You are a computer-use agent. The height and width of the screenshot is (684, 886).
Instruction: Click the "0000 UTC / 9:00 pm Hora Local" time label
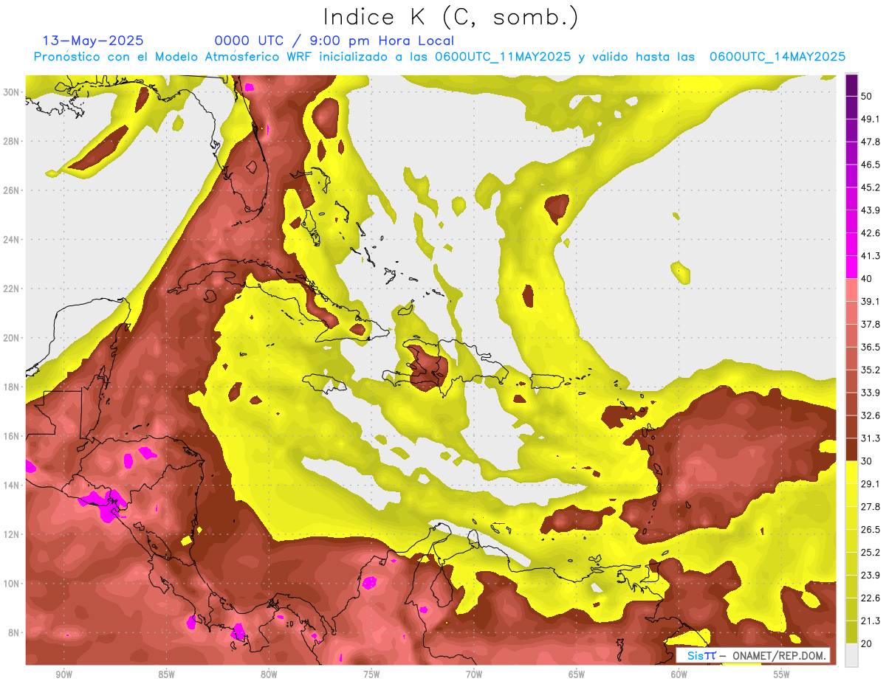[334, 41]
